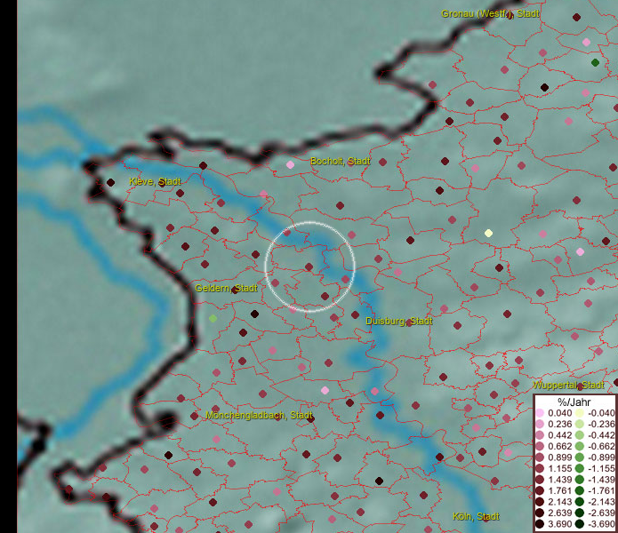Pick the pink legend swatch for 0.040
Image resolution: width=618 pixels, height=533 pixels.
[x=540, y=413]
